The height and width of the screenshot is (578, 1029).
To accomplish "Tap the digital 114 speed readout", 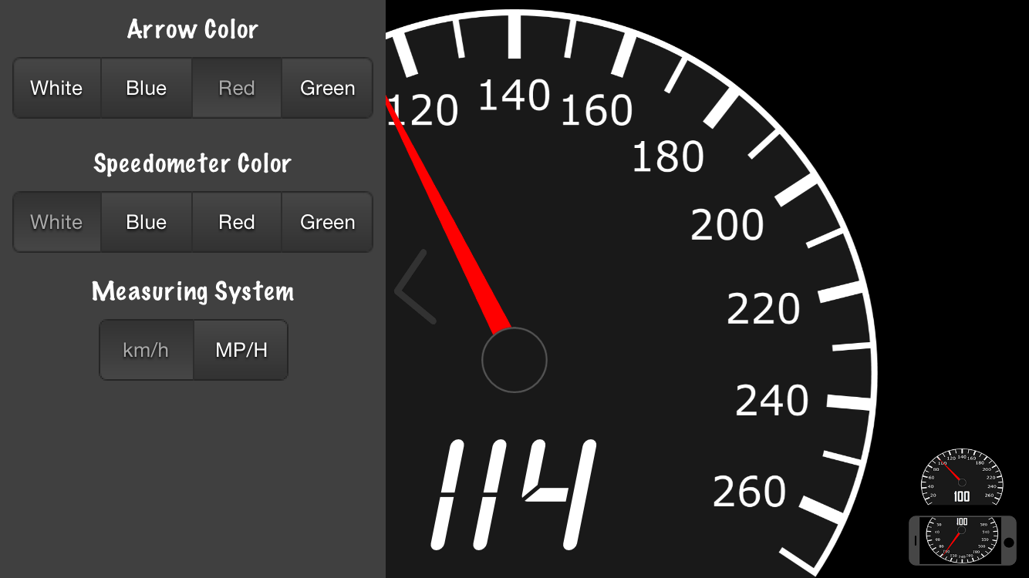I will (514, 493).
